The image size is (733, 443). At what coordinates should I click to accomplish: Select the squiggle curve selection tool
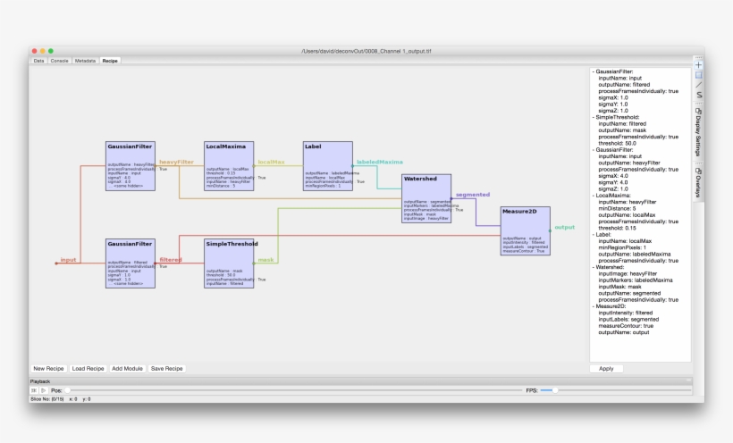pyautogui.click(x=698, y=95)
